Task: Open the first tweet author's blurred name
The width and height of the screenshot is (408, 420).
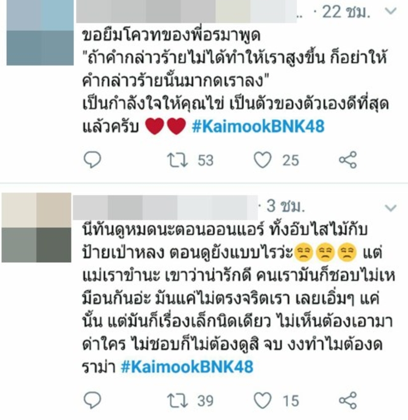Action: 186,11
